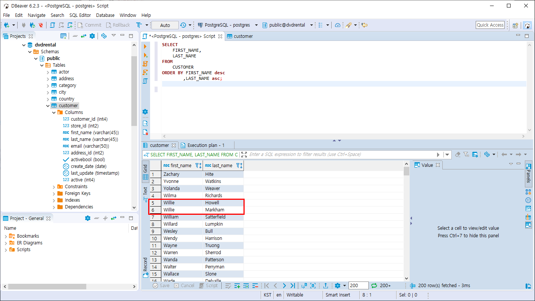This screenshot has height=301, width=535.
Task: Open filter history dropdown arrow
Action: (x=447, y=154)
